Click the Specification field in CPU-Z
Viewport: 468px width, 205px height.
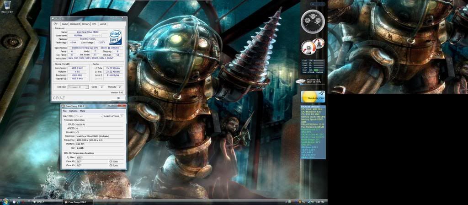click(95, 48)
